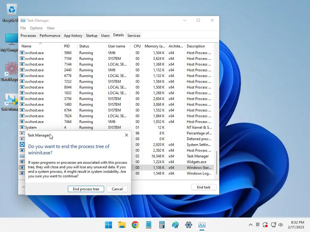
Task: Show hidden icons chevron in system tray
Action: tap(250, 225)
